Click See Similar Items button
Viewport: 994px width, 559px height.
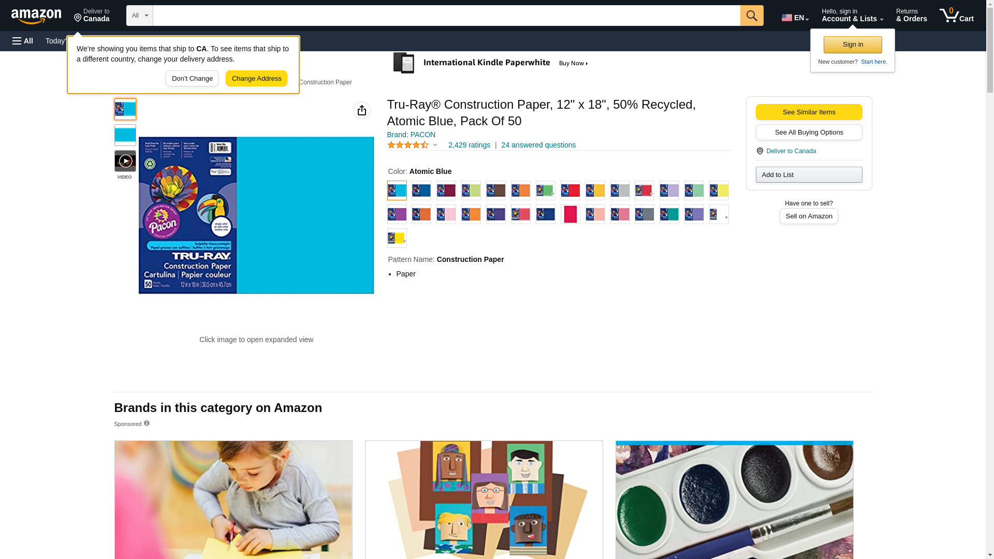pyautogui.click(x=809, y=112)
